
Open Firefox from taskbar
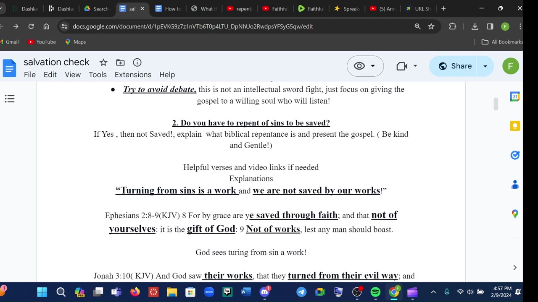coord(135,292)
